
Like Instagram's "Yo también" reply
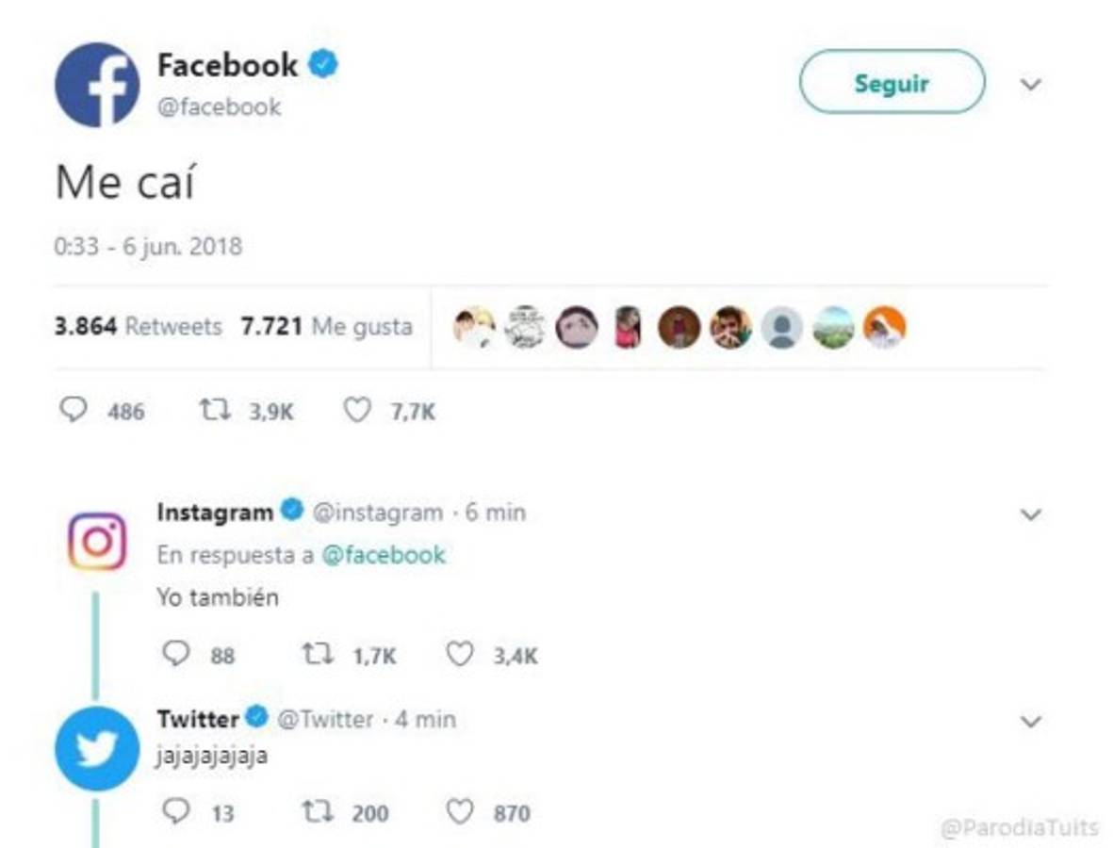point(459,655)
